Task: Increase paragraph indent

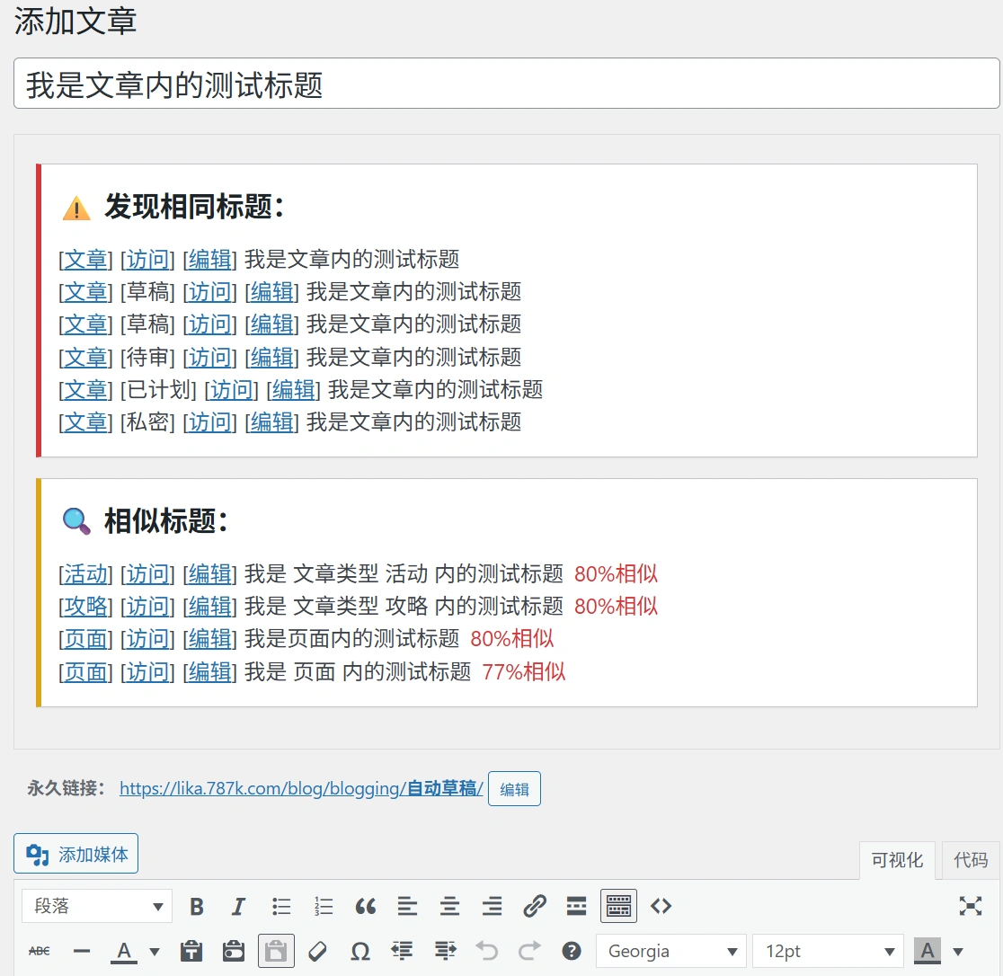Action: (445, 951)
